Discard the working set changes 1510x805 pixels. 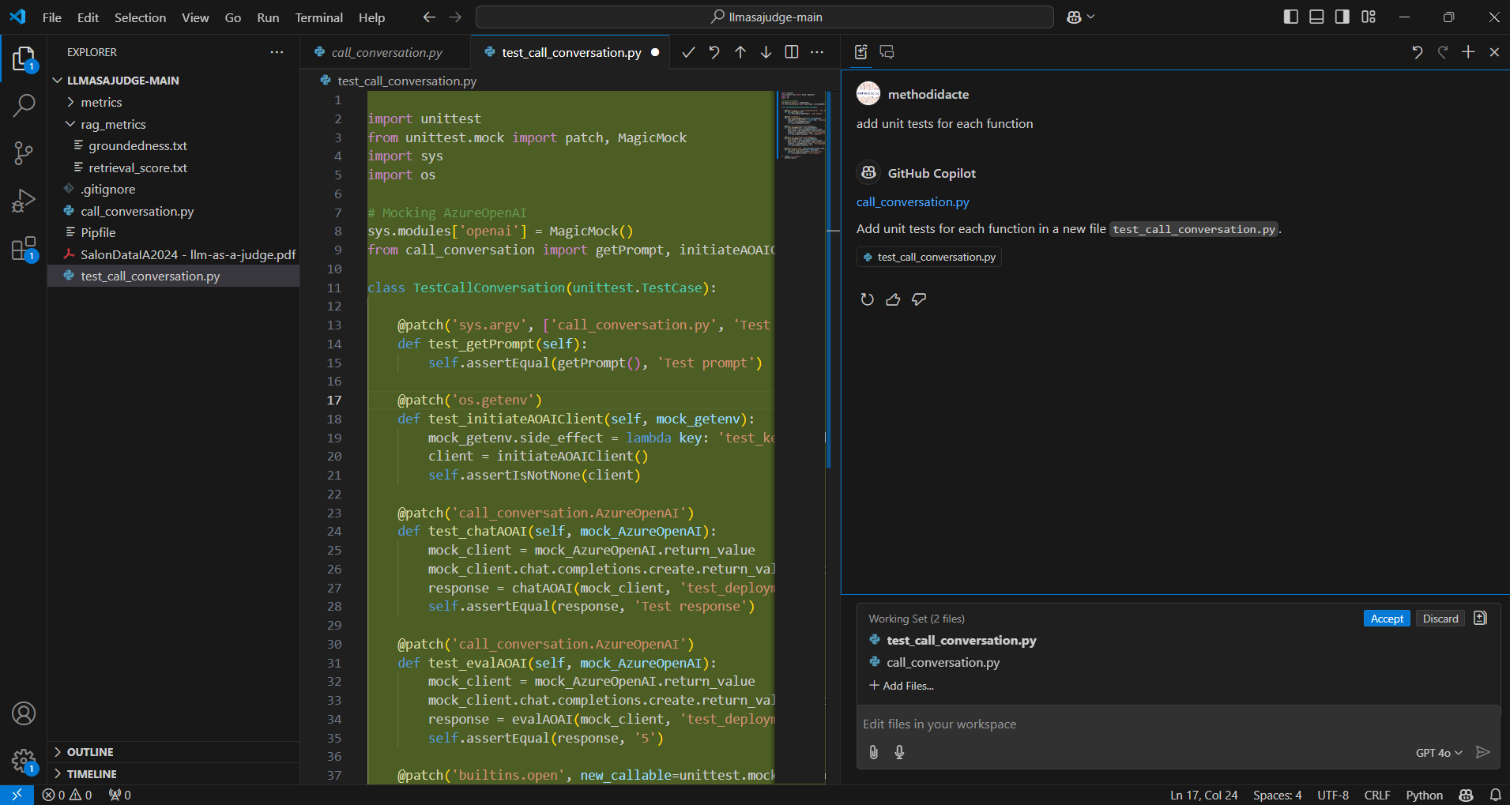[x=1440, y=618]
